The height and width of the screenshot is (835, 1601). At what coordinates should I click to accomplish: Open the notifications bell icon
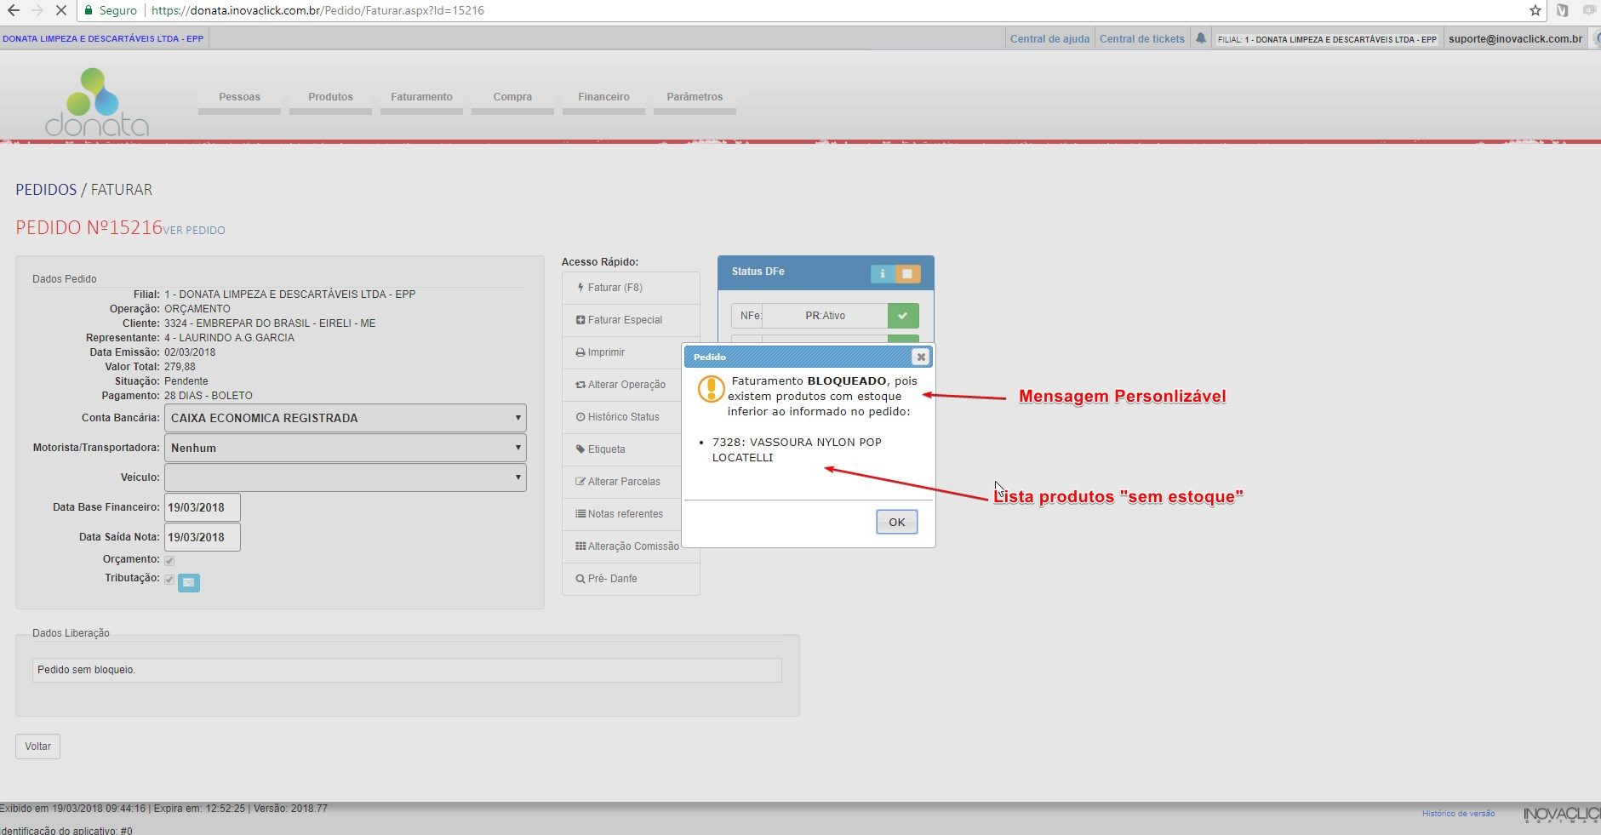click(x=1200, y=38)
